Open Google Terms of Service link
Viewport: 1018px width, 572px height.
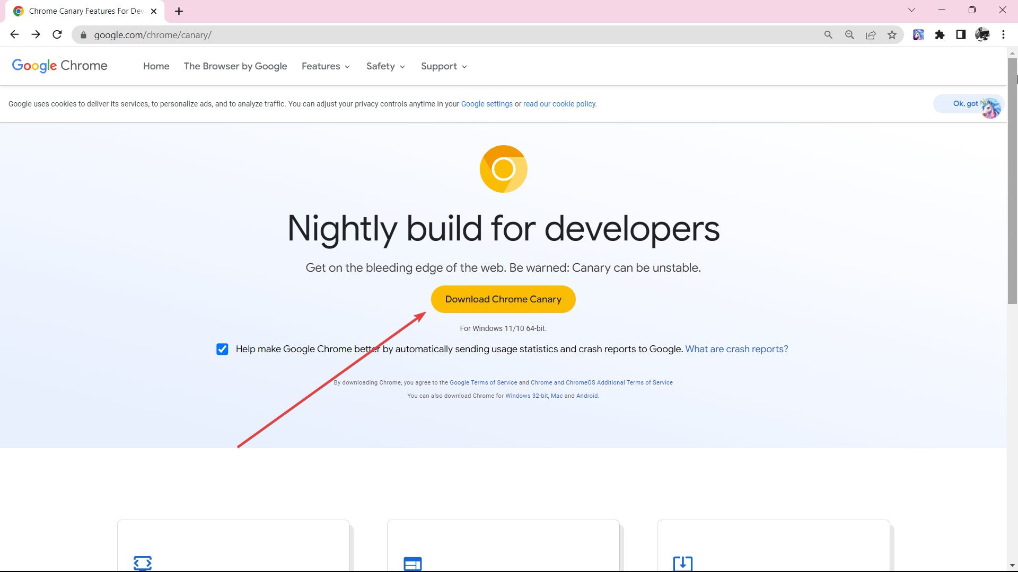(x=484, y=382)
